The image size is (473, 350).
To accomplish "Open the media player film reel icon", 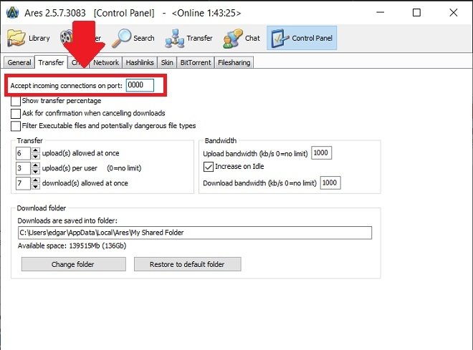I will click(x=66, y=38).
